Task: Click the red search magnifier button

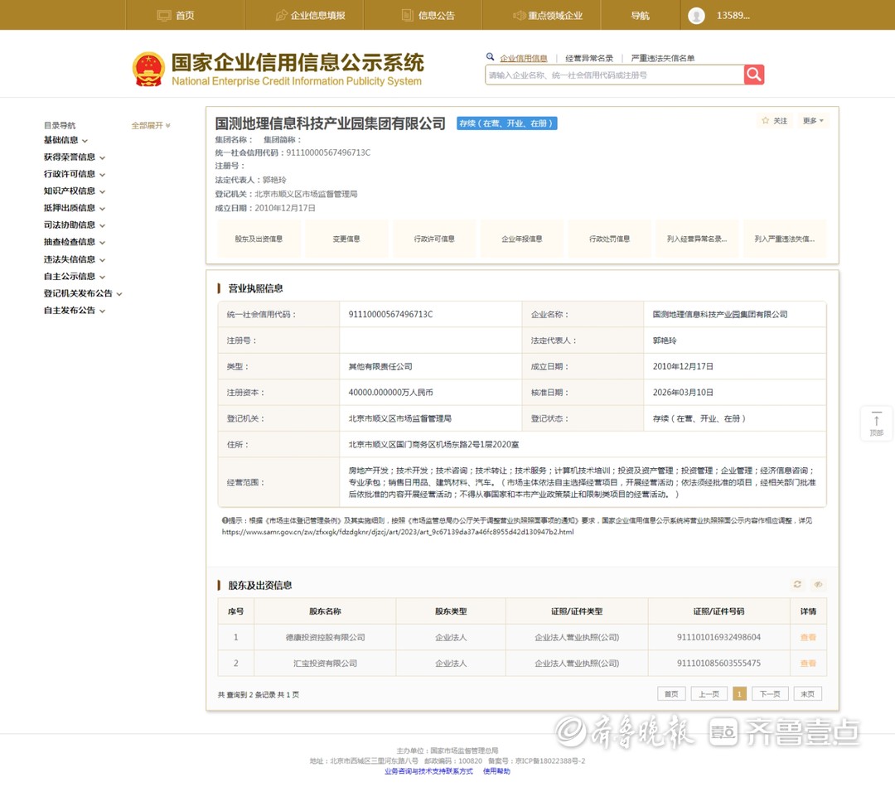Action: click(x=753, y=75)
